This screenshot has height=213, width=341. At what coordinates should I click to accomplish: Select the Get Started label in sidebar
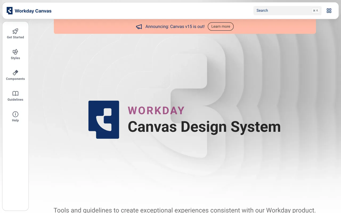point(15,37)
